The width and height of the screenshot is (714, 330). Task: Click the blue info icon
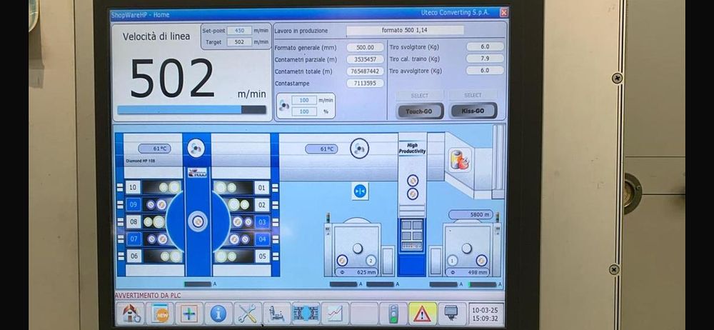[x=218, y=314]
